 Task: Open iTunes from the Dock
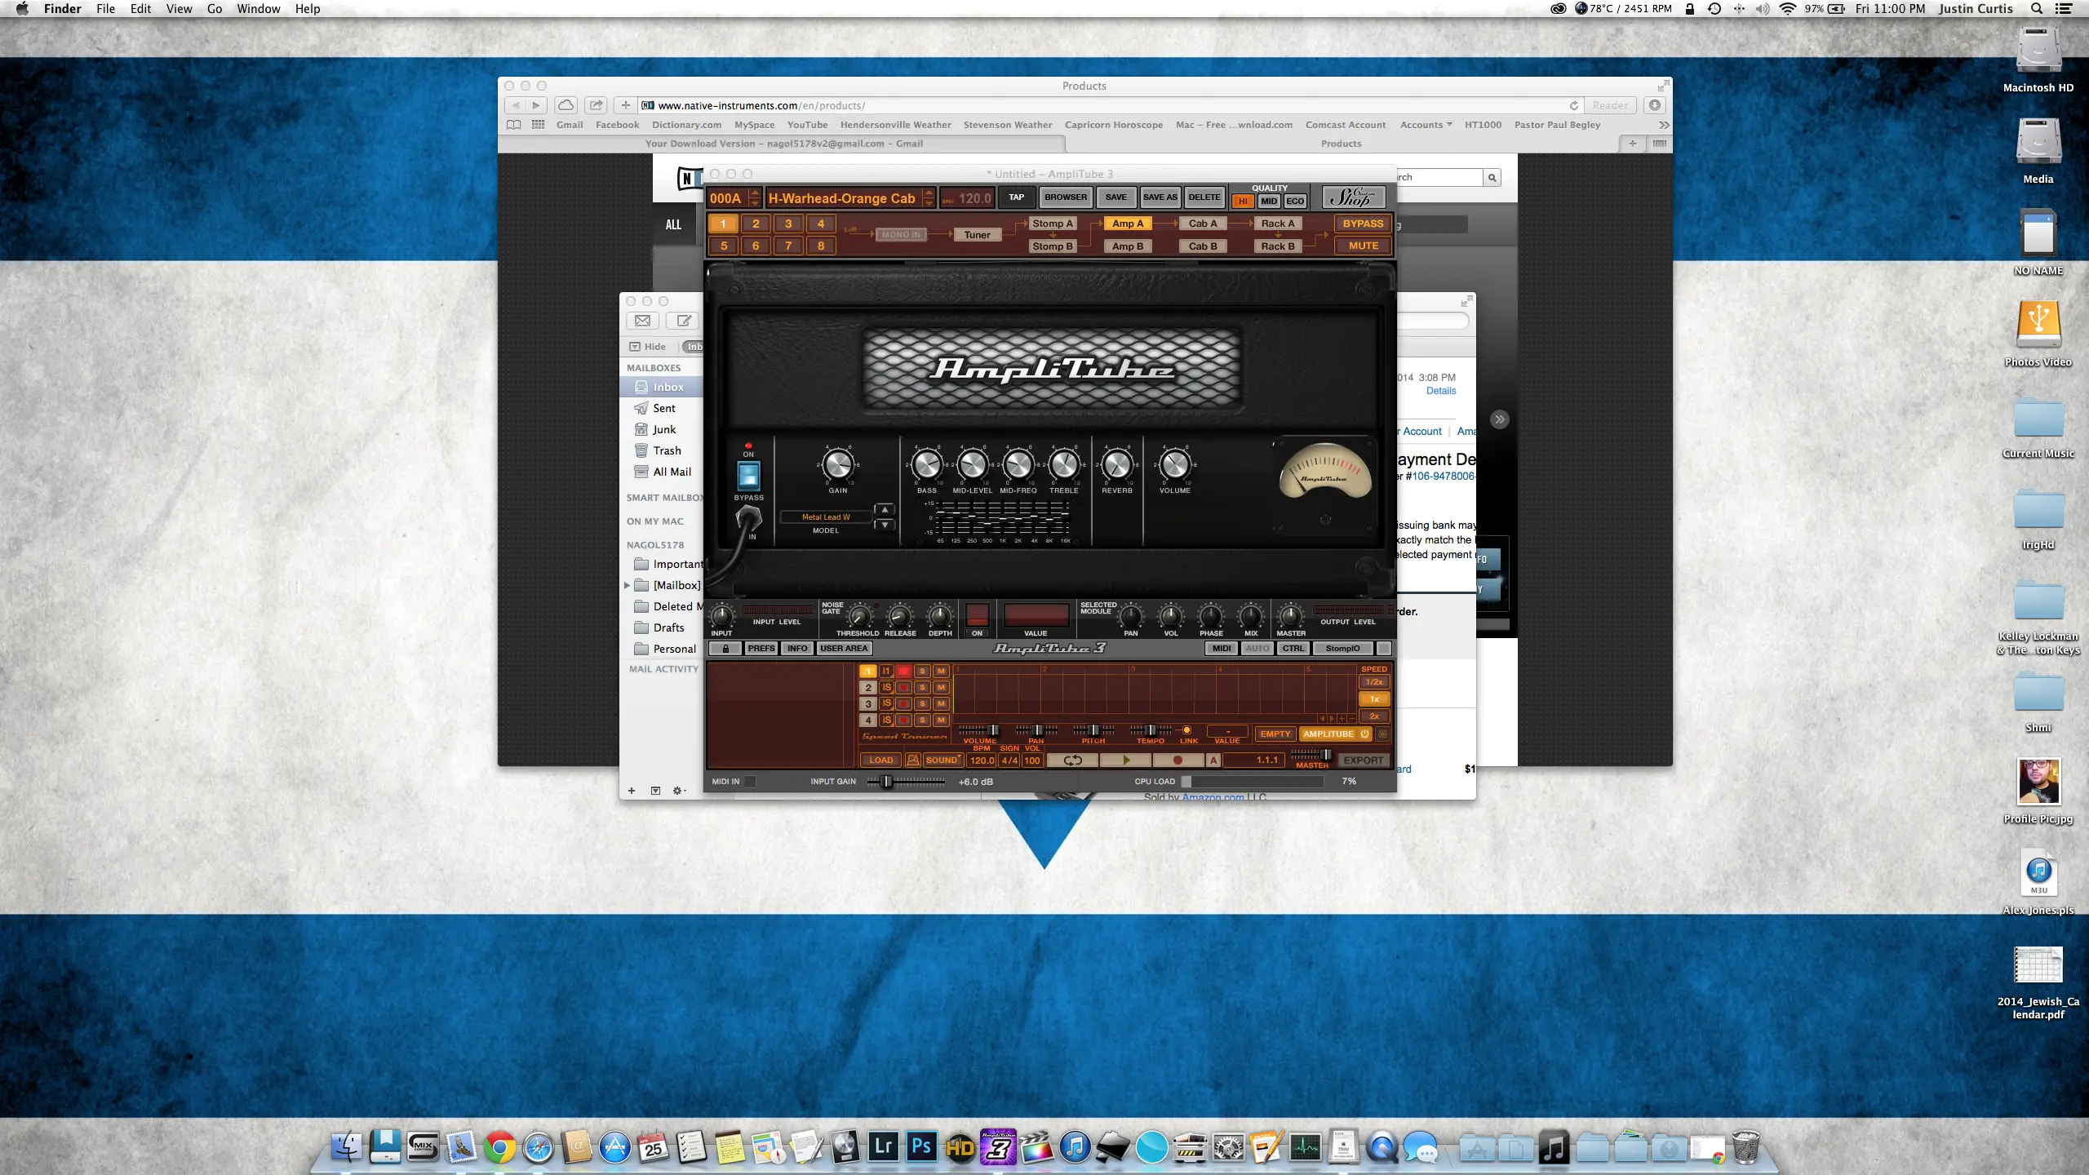(1075, 1147)
